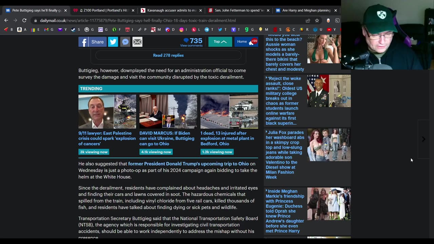Click the Julia Fox sidebar thumbnail
The height and width of the screenshot is (244, 434).
(x=329, y=145)
